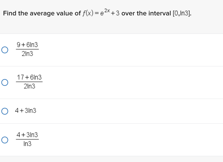223x162 pixels.
Task: Click the answer text 4+3ln3 over ln3
Action: tap(27, 139)
